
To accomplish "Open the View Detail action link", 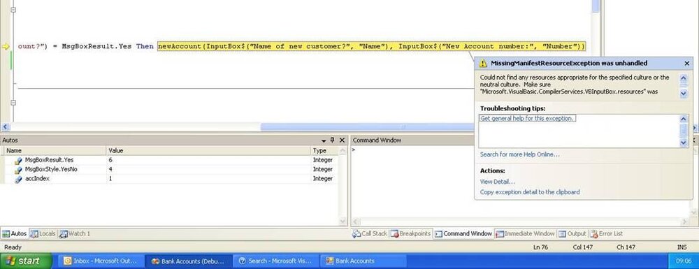I will point(497,182).
